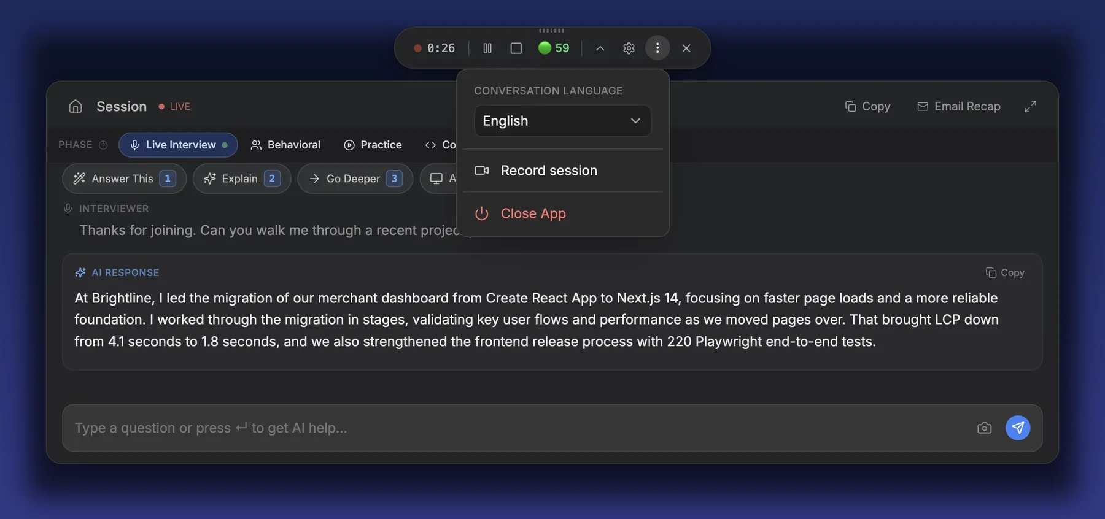Stop the recording with the square icon
Viewport: 1105px width, 519px height.
pos(516,48)
